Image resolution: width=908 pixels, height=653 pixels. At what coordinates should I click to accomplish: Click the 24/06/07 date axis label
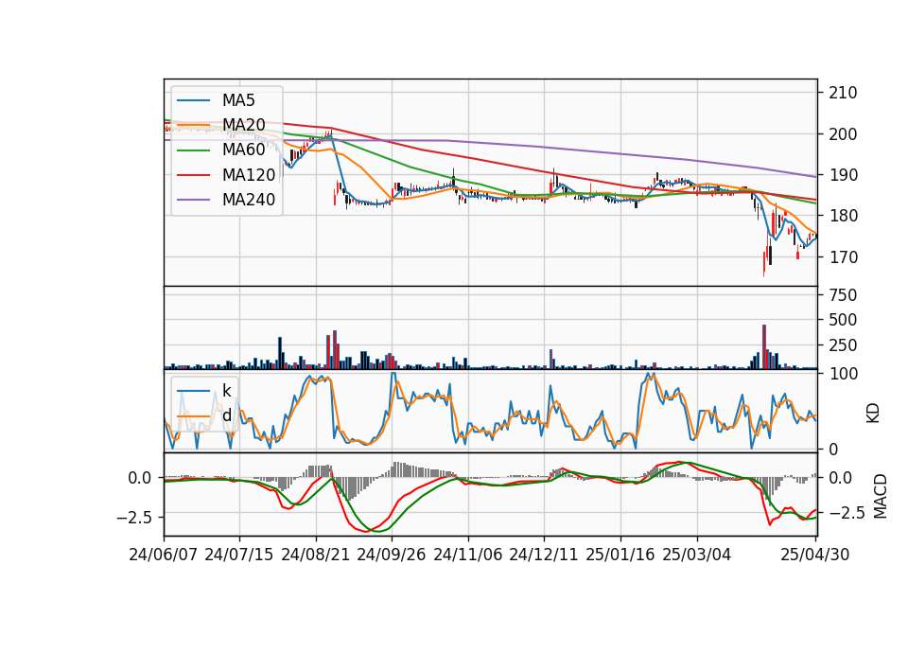(x=164, y=555)
